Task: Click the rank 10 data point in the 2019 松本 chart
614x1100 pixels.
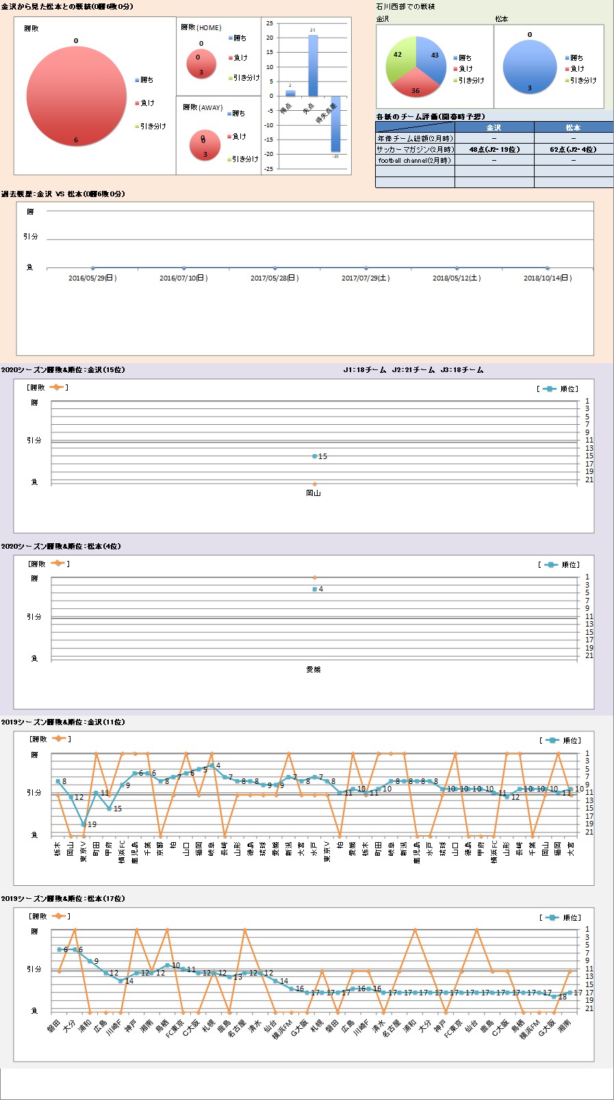Action: [x=167, y=965]
